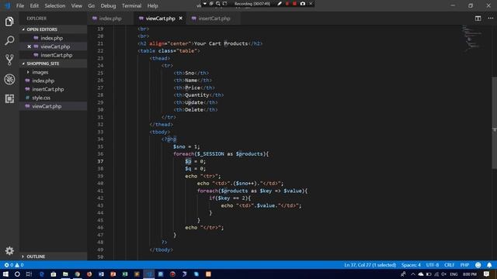The width and height of the screenshot is (497, 279).
Task: Open the Help menu
Action: [152, 5]
